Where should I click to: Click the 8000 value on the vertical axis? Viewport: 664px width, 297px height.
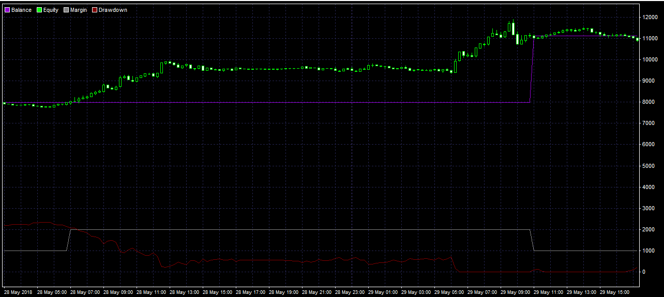click(648, 102)
